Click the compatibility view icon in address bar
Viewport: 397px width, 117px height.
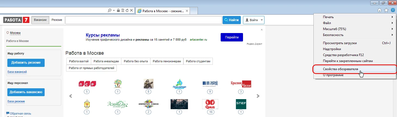(x=123, y=11)
